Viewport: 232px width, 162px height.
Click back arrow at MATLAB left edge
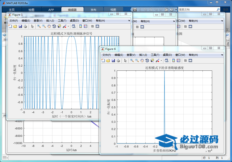pos(4,35)
